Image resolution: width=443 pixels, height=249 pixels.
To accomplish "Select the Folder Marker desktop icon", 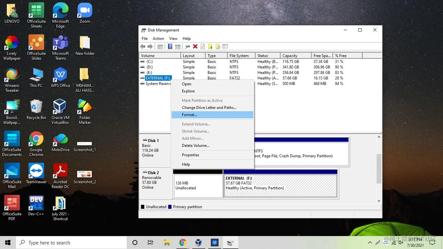I will coord(85,112).
